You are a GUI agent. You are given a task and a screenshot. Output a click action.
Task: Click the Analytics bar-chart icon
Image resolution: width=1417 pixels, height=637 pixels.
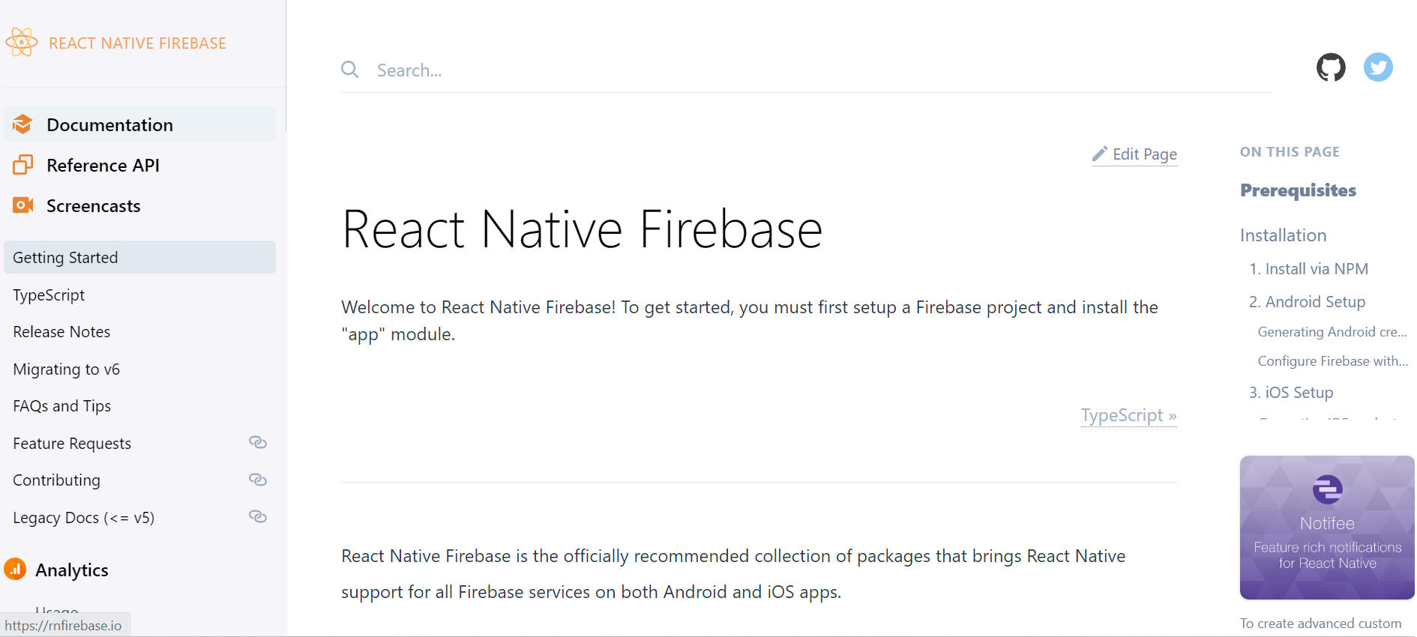(x=15, y=570)
